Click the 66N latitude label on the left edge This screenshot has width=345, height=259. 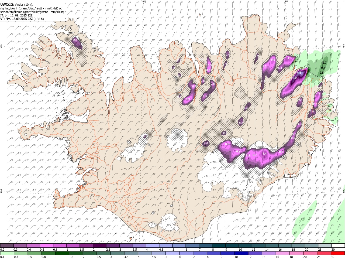pos(1,46)
